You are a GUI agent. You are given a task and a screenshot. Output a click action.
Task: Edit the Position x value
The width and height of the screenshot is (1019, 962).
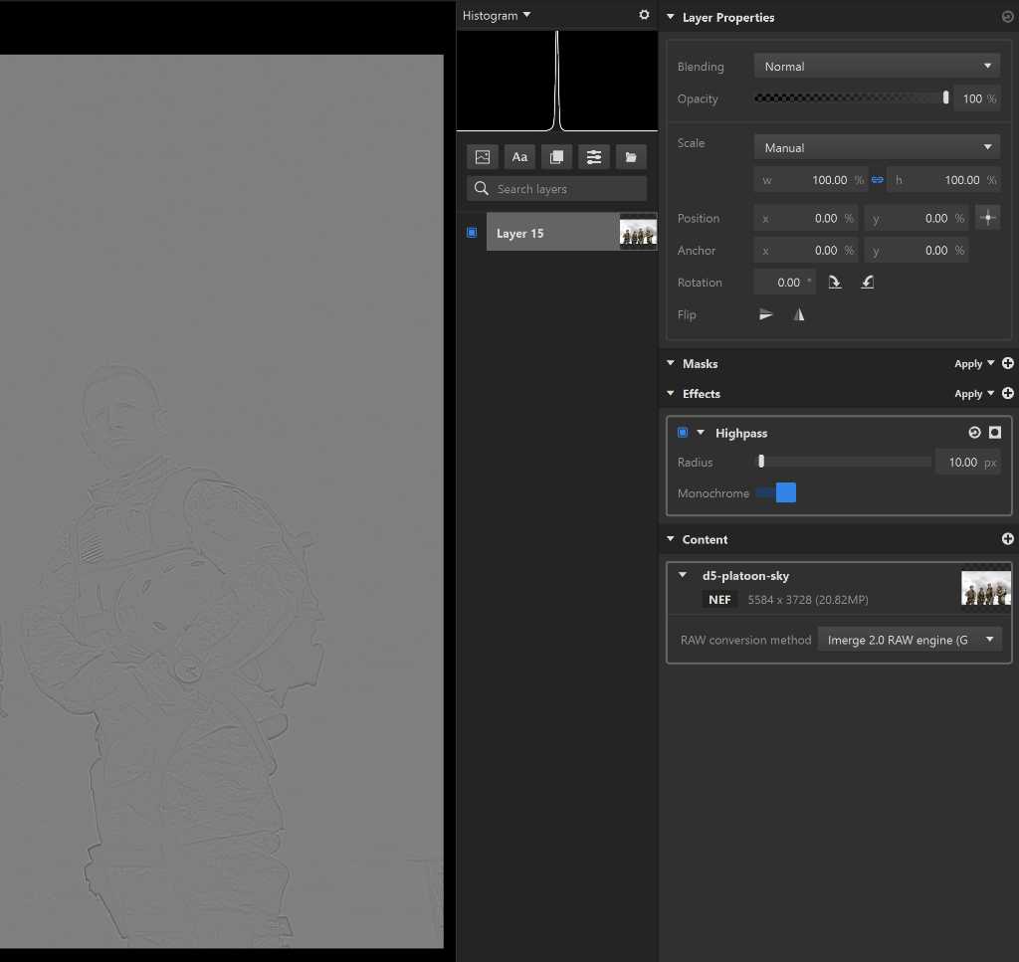coord(806,218)
